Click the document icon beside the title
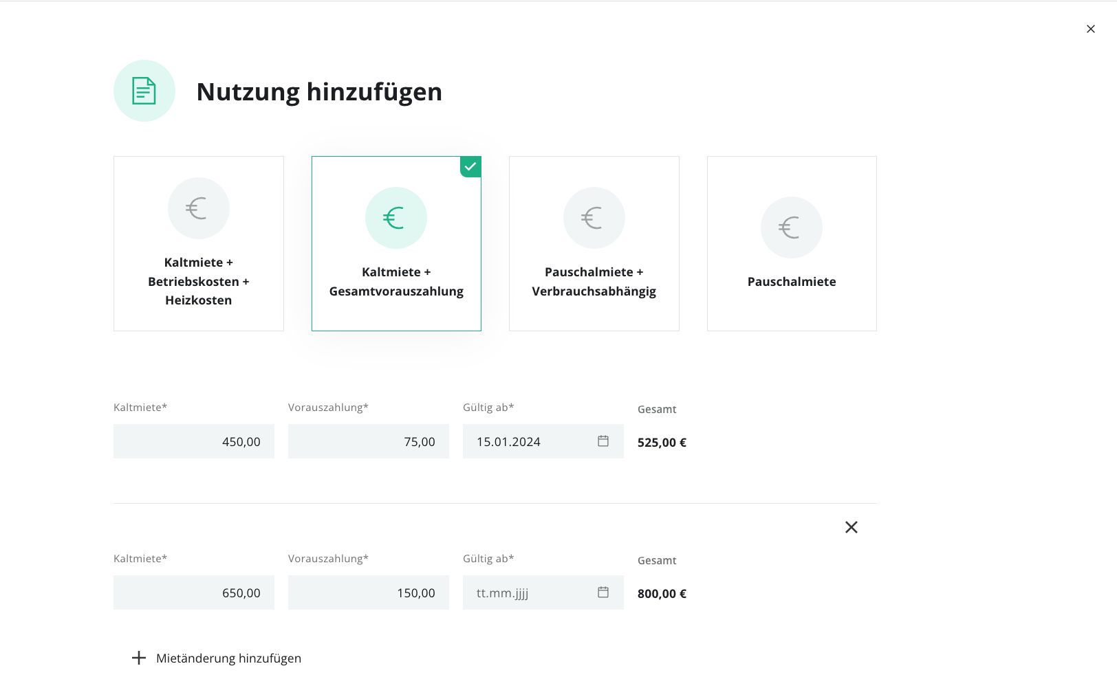Viewport: 1117px width, 677px height. (x=144, y=91)
